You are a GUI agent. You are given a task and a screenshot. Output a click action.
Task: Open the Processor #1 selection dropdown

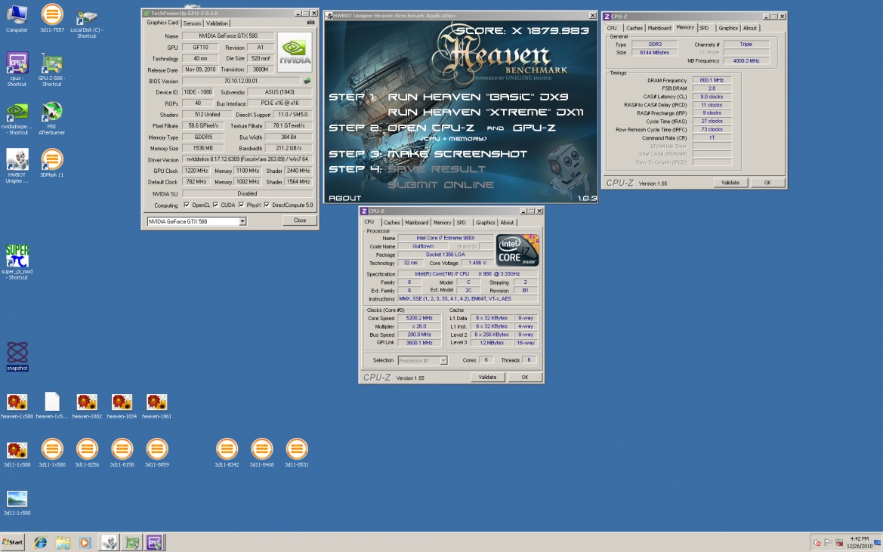click(x=443, y=360)
